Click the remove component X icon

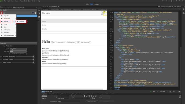4,13
